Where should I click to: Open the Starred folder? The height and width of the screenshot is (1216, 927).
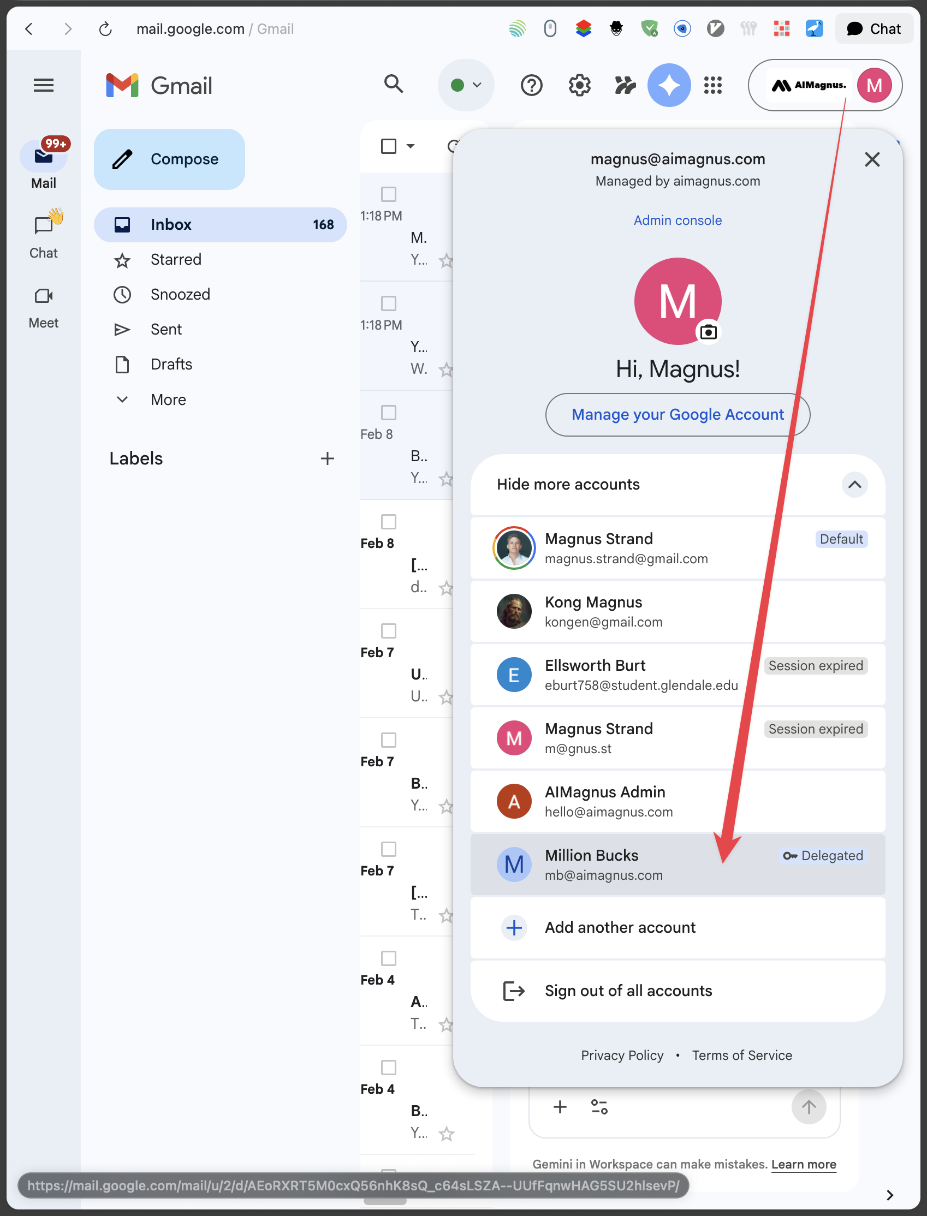[175, 259]
